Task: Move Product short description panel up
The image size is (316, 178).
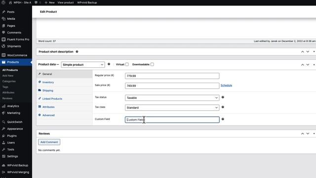Action: tap(303, 51)
